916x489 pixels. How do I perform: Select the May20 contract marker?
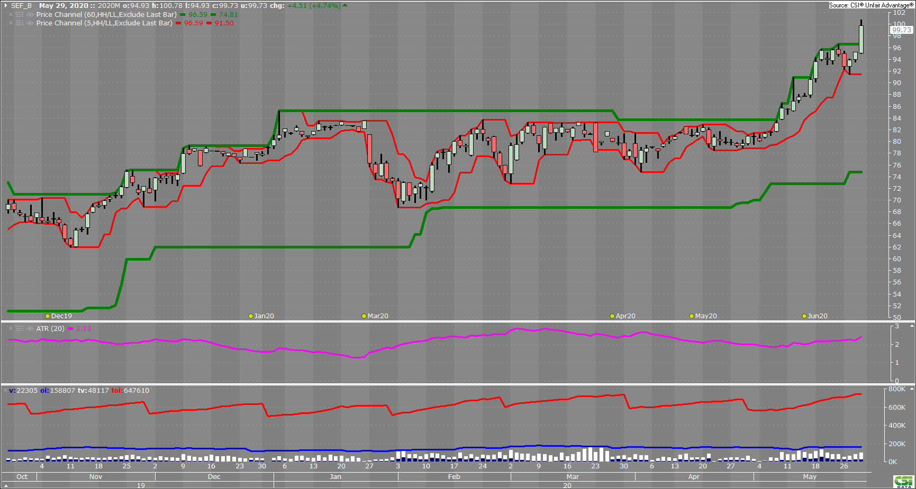[692, 316]
